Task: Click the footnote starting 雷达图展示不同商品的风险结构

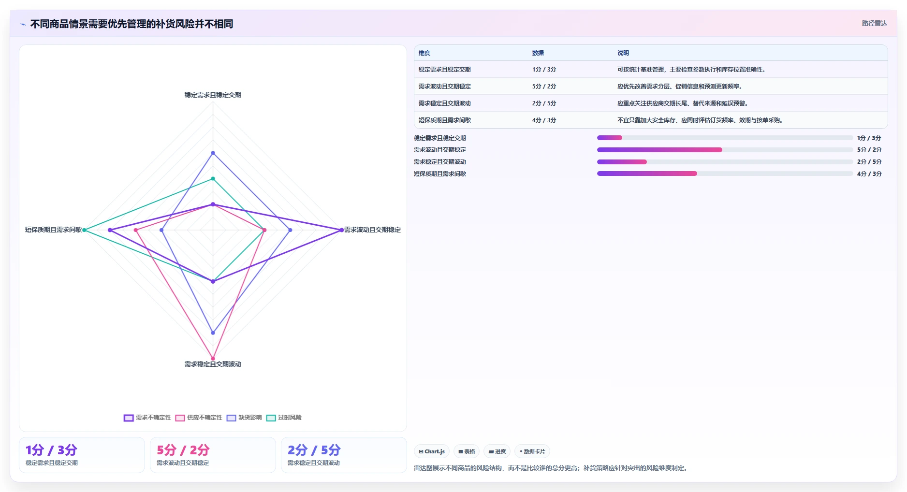Action: pyautogui.click(x=552, y=468)
